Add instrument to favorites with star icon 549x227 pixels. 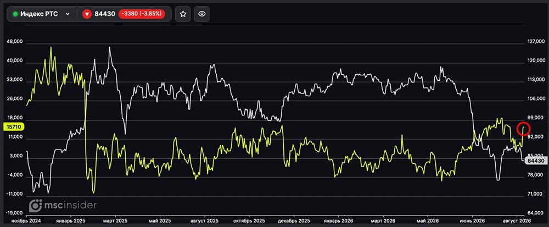[x=183, y=14]
